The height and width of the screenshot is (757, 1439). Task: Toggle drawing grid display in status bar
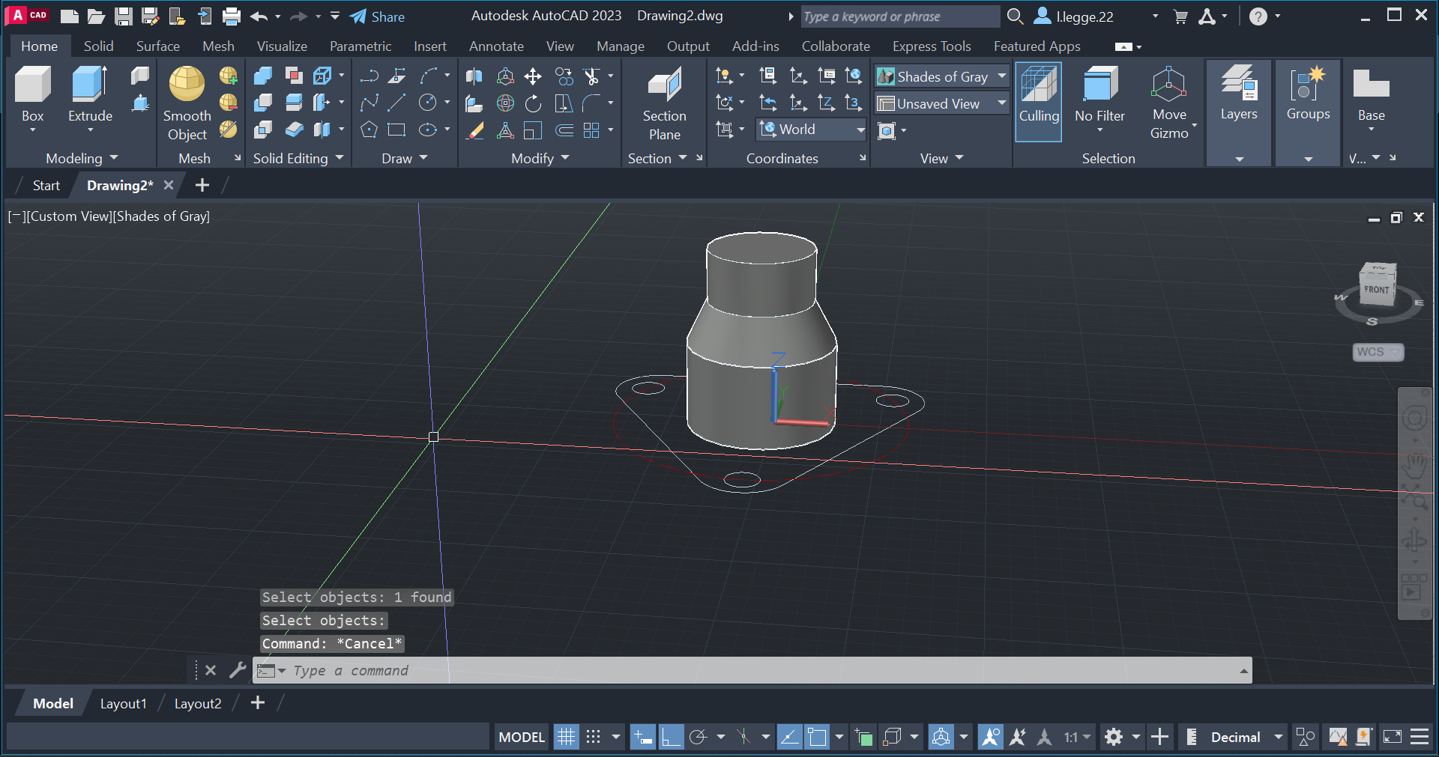point(567,737)
